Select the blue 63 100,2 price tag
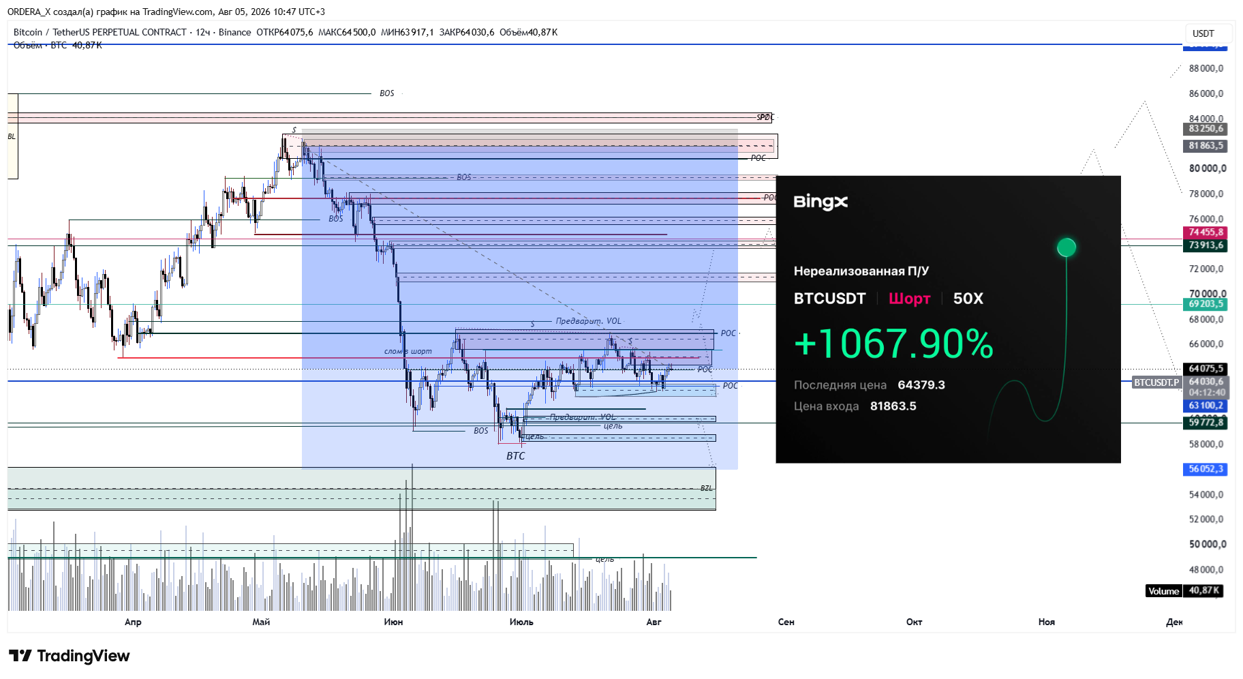The height and width of the screenshot is (679, 1243). click(1206, 406)
